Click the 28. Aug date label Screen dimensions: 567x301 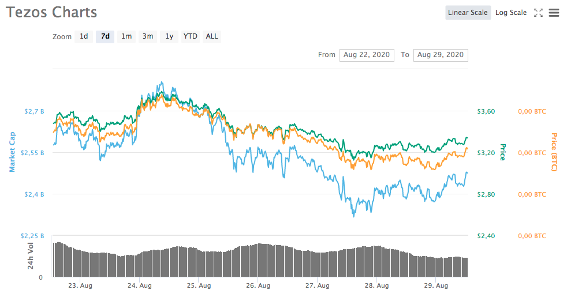[x=377, y=285]
